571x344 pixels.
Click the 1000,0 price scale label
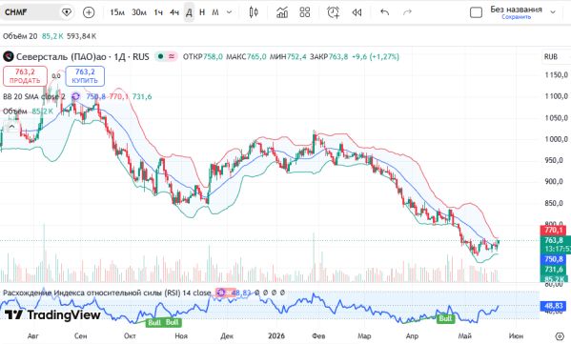556,139
